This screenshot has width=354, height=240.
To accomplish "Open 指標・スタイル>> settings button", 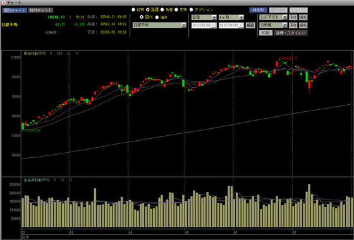I will click(x=291, y=33).
